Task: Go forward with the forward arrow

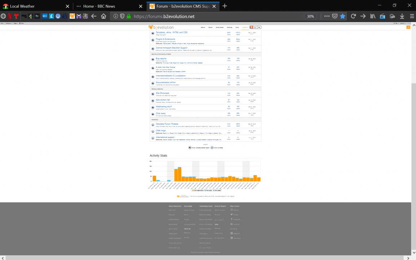Action: click(363, 16)
